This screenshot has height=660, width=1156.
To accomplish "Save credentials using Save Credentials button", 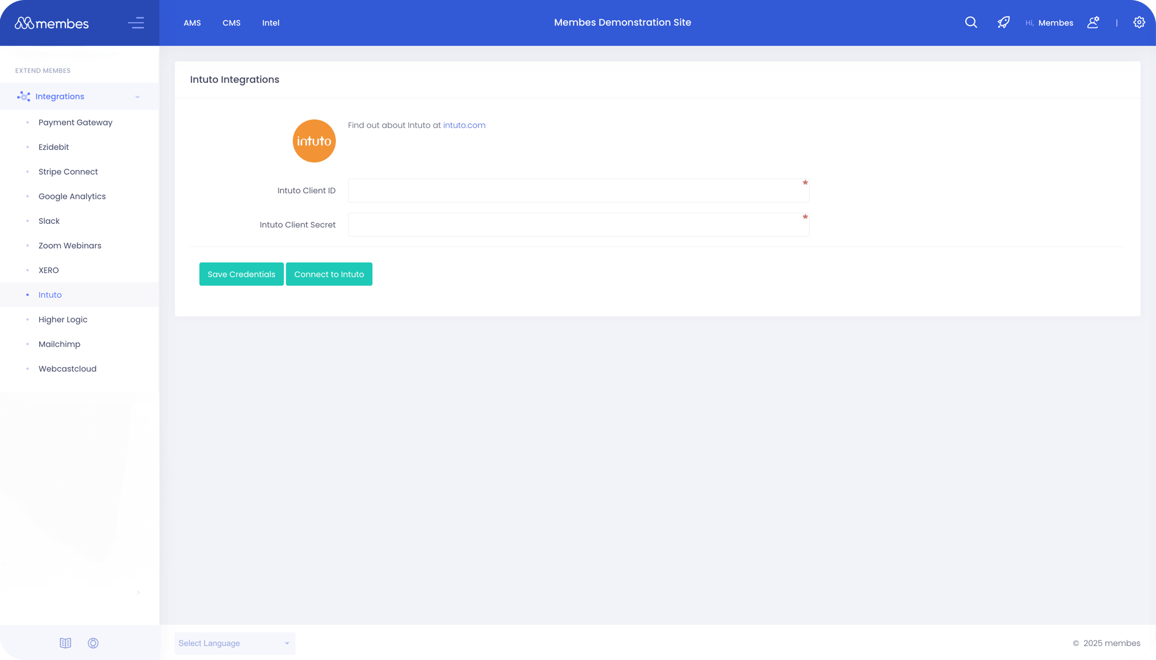I will (242, 274).
